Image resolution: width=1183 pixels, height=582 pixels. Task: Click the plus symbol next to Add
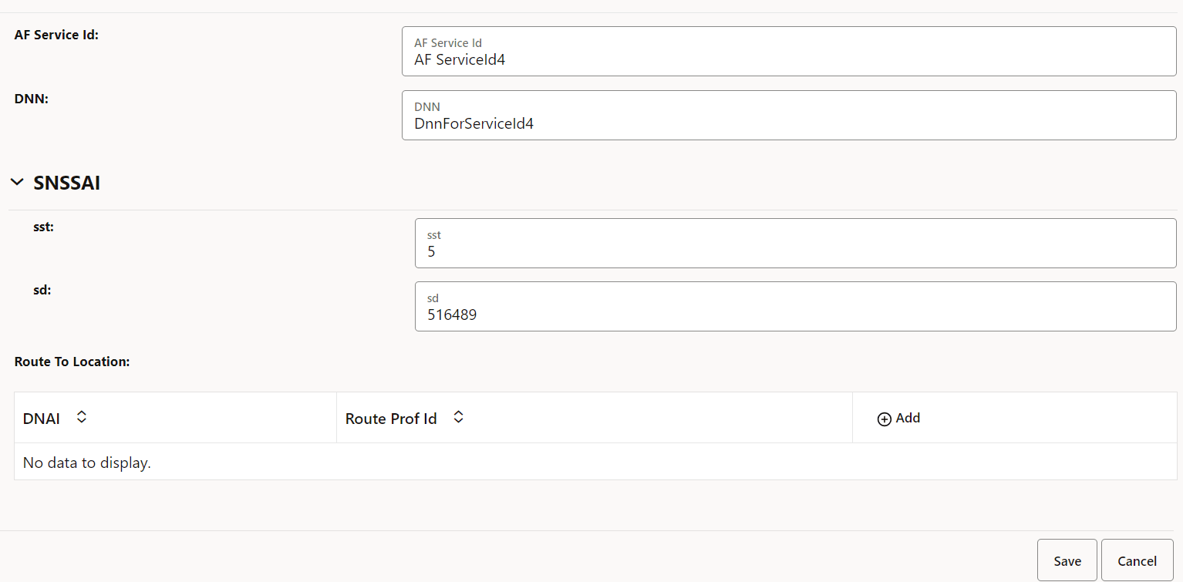884,419
